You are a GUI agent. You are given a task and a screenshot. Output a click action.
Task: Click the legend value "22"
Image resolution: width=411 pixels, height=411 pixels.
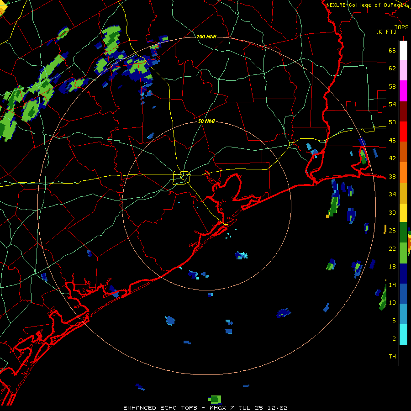(392, 248)
